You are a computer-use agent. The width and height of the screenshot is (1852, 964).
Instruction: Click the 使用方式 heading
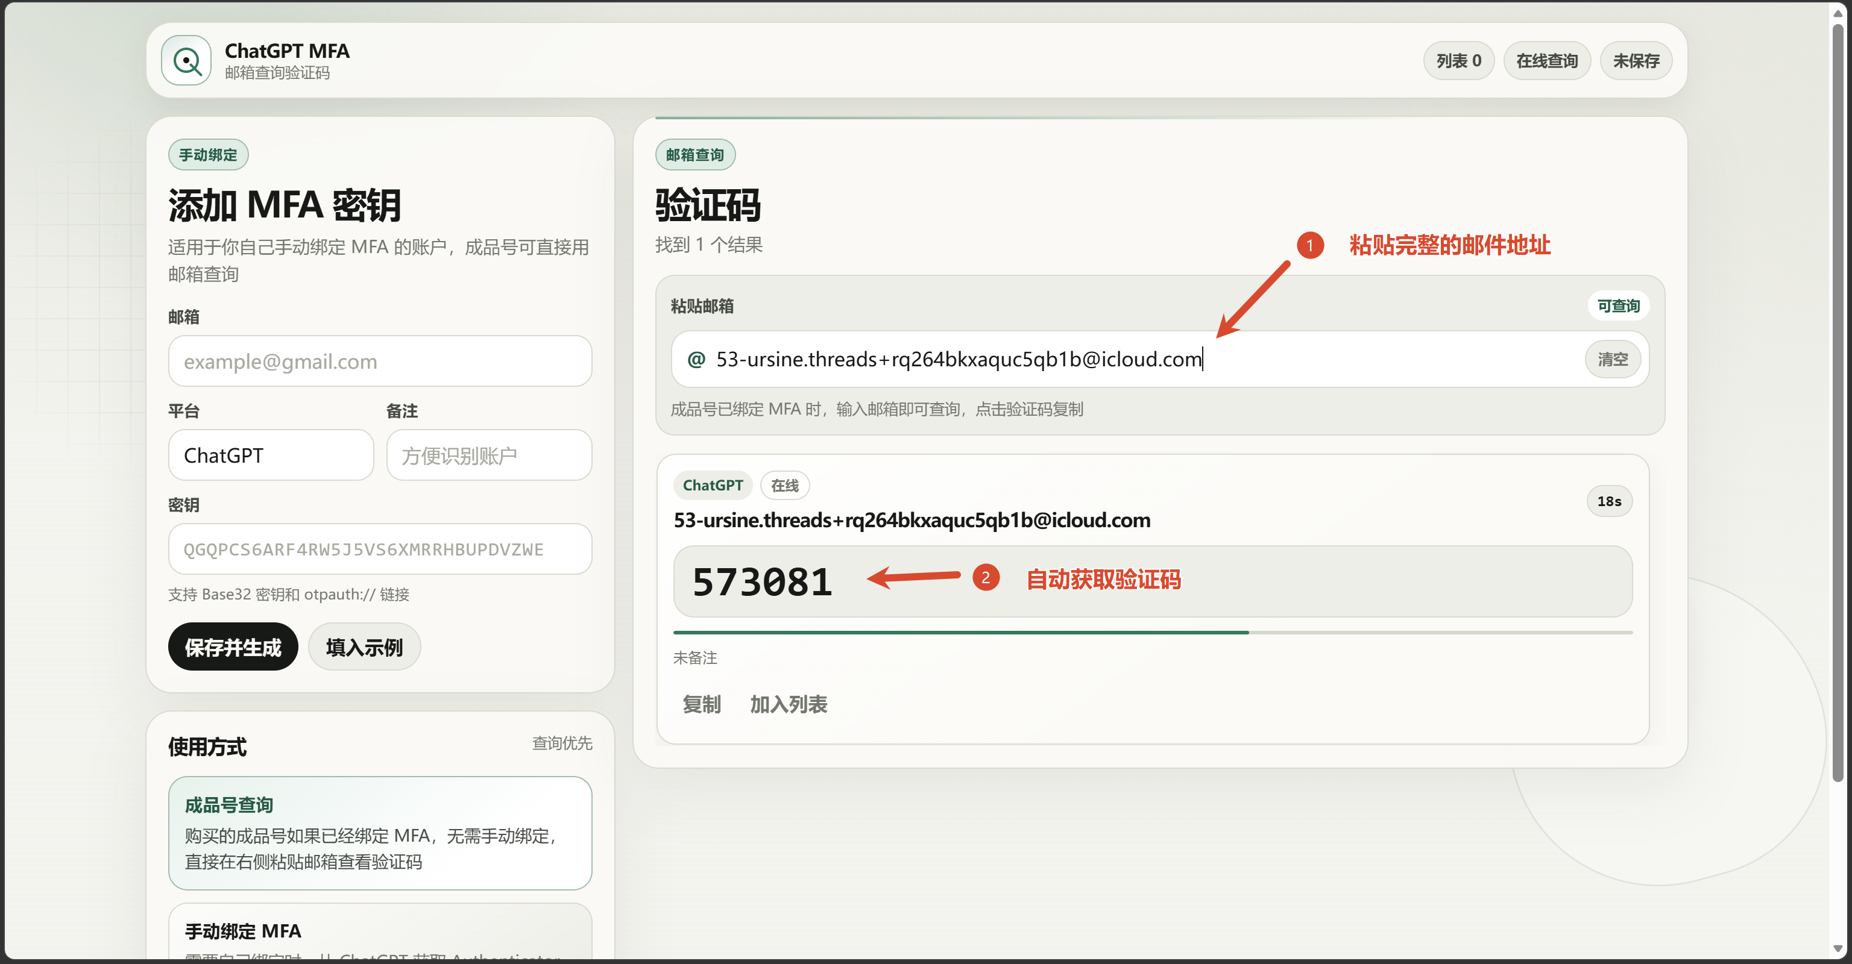207,747
